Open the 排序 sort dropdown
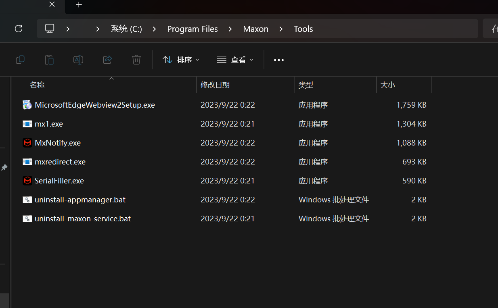Image resolution: width=498 pixels, height=308 pixels. [181, 60]
